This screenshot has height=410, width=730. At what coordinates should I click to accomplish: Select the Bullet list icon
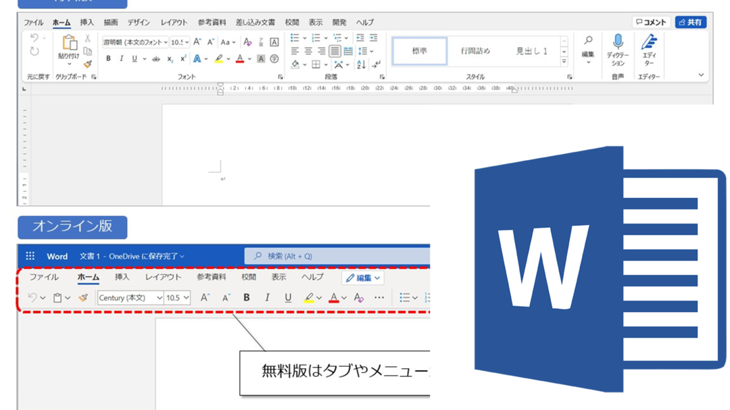point(295,38)
